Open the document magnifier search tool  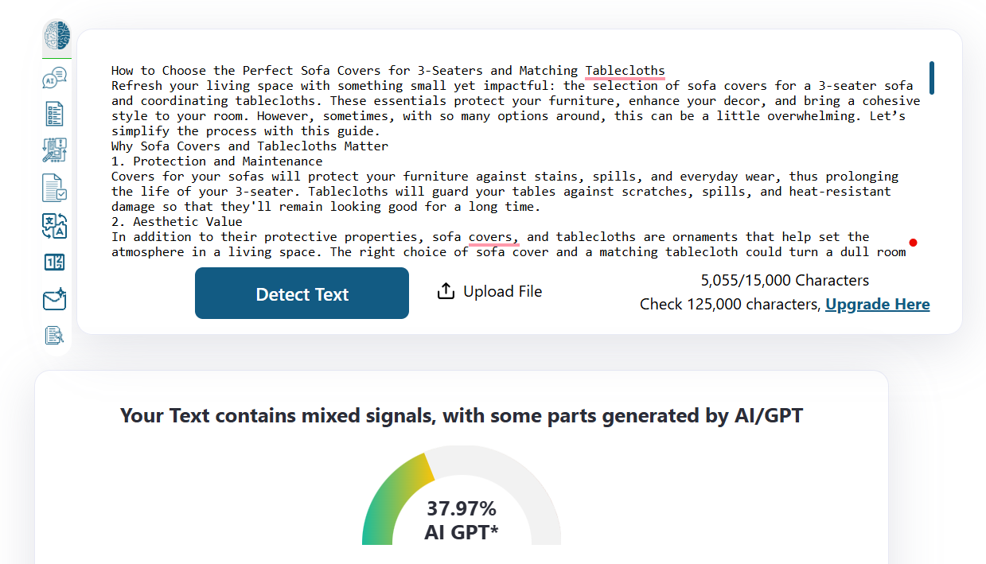(54, 336)
